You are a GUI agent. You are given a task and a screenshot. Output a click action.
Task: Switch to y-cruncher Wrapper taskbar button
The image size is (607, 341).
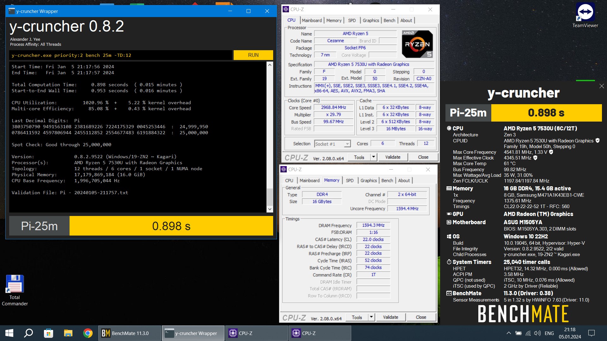click(x=193, y=333)
